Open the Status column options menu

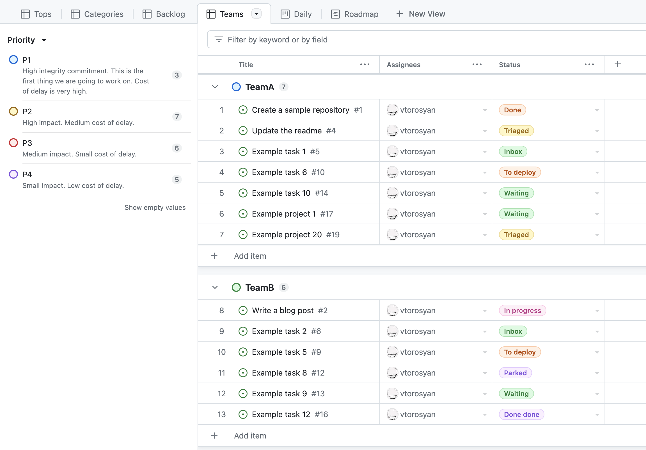pos(589,65)
